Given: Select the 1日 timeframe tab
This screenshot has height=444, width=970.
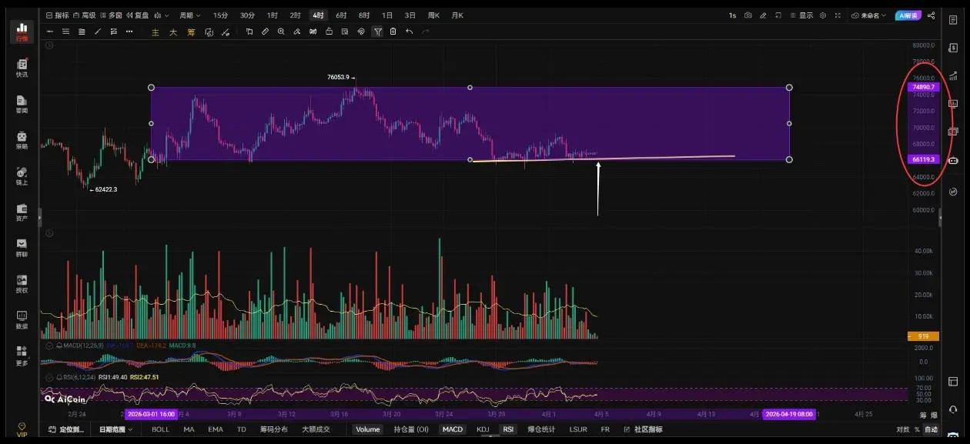Looking at the screenshot, I should (387, 15).
